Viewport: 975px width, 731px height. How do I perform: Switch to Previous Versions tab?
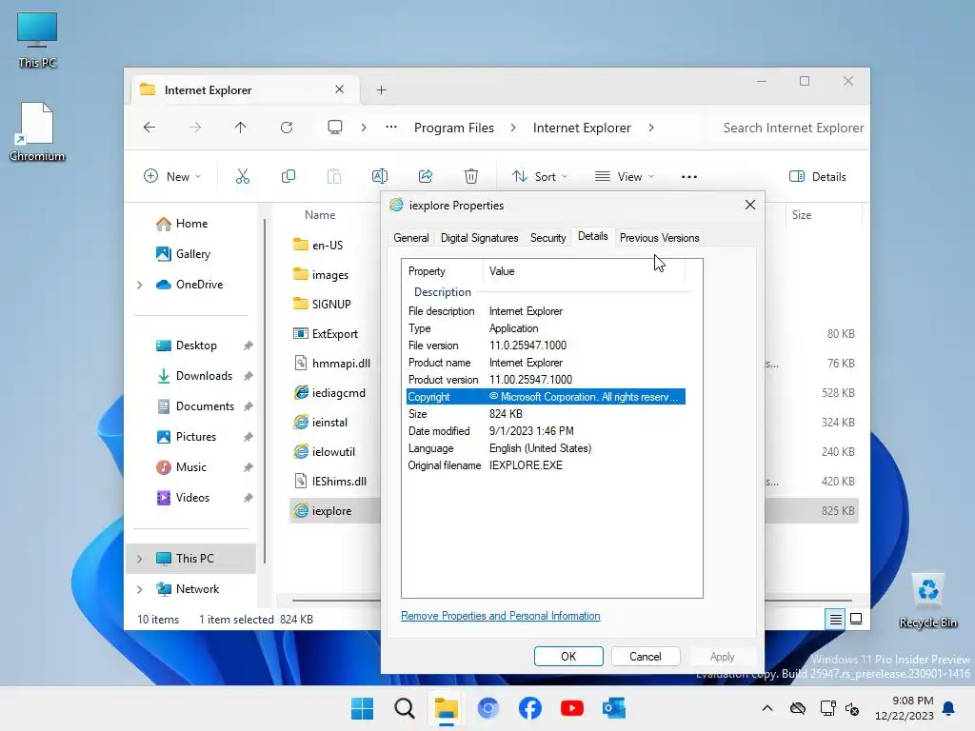(659, 237)
